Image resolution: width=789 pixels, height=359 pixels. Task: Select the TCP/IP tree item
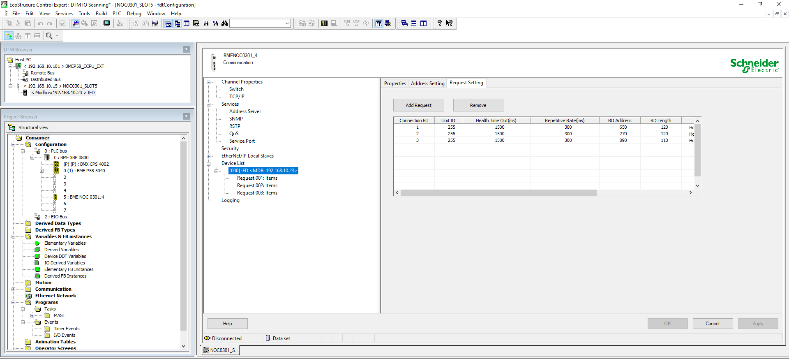coord(237,97)
